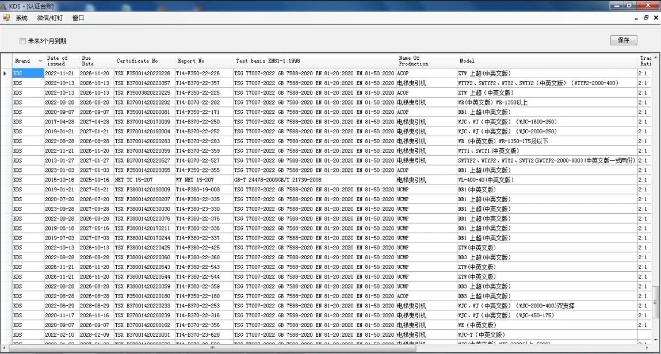Open the 窗口 menu
661x354 pixels.
pos(78,18)
